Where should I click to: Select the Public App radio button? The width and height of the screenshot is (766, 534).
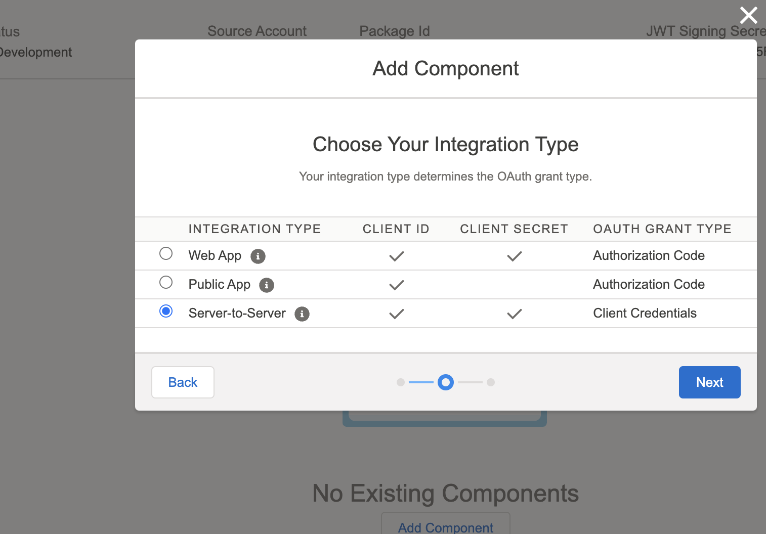(166, 282)
